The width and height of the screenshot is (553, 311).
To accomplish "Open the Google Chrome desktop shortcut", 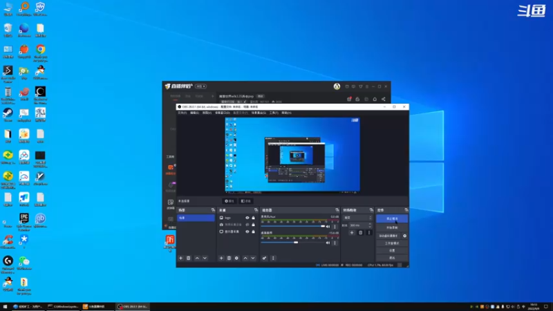I will (40, 53).
